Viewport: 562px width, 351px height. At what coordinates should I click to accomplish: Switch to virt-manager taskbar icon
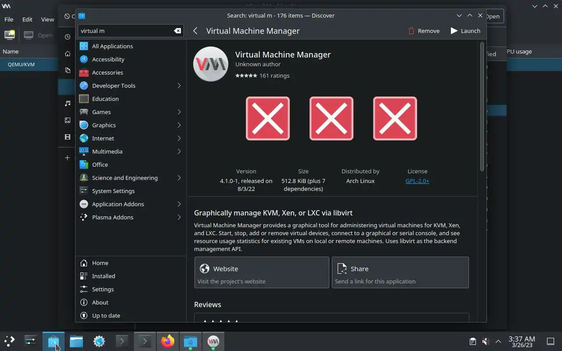213,341
